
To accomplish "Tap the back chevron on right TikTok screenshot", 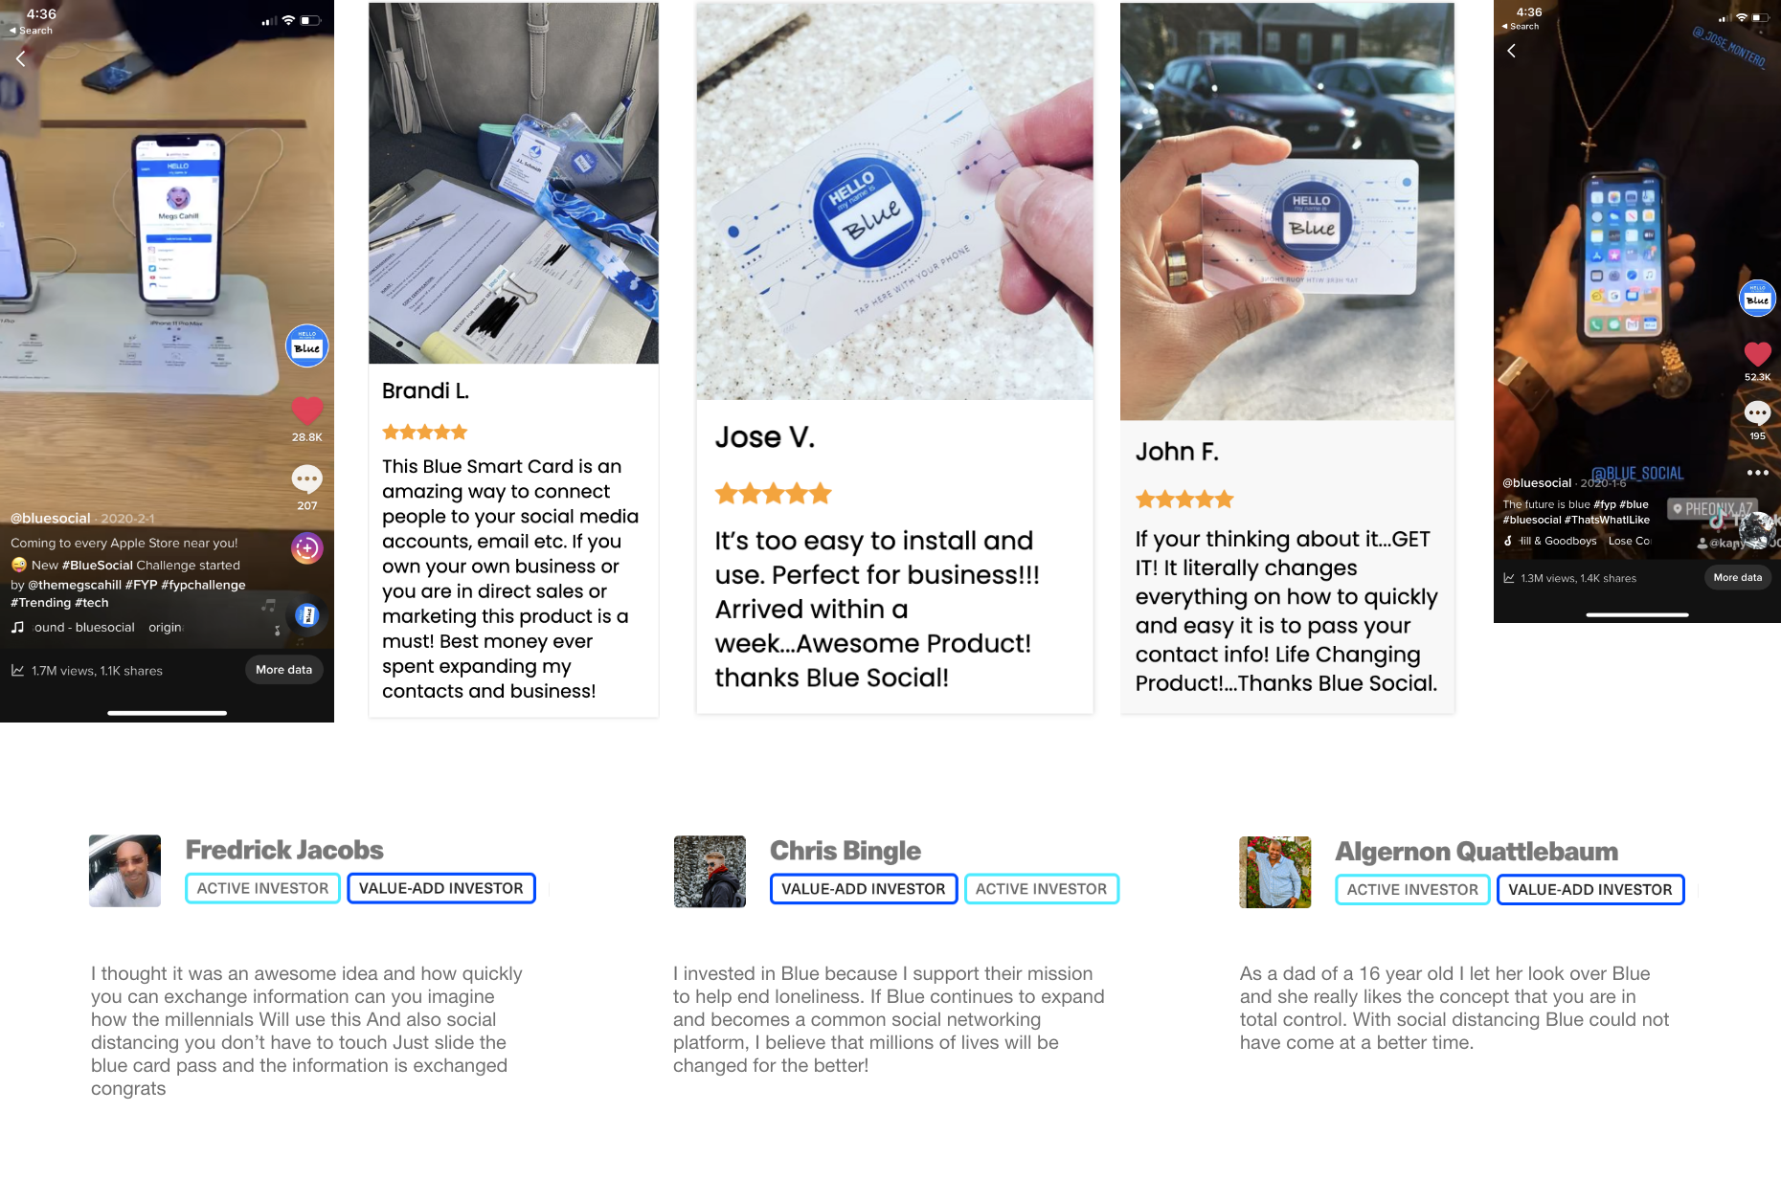I will tap(1511, 51).
